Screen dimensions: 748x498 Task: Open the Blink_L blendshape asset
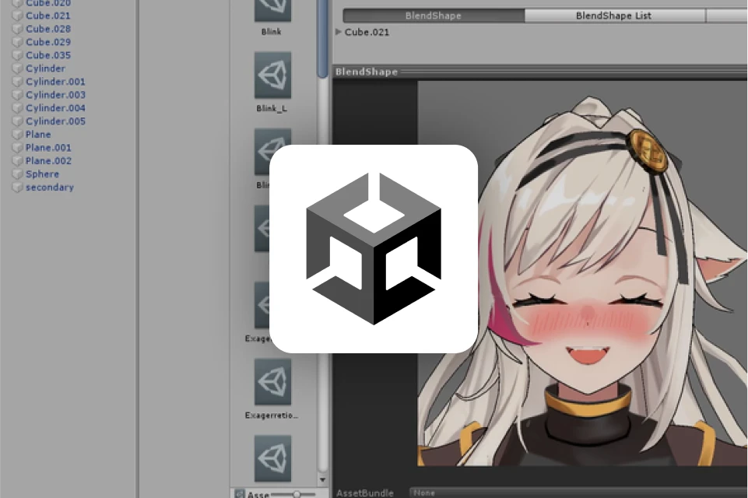272,75
